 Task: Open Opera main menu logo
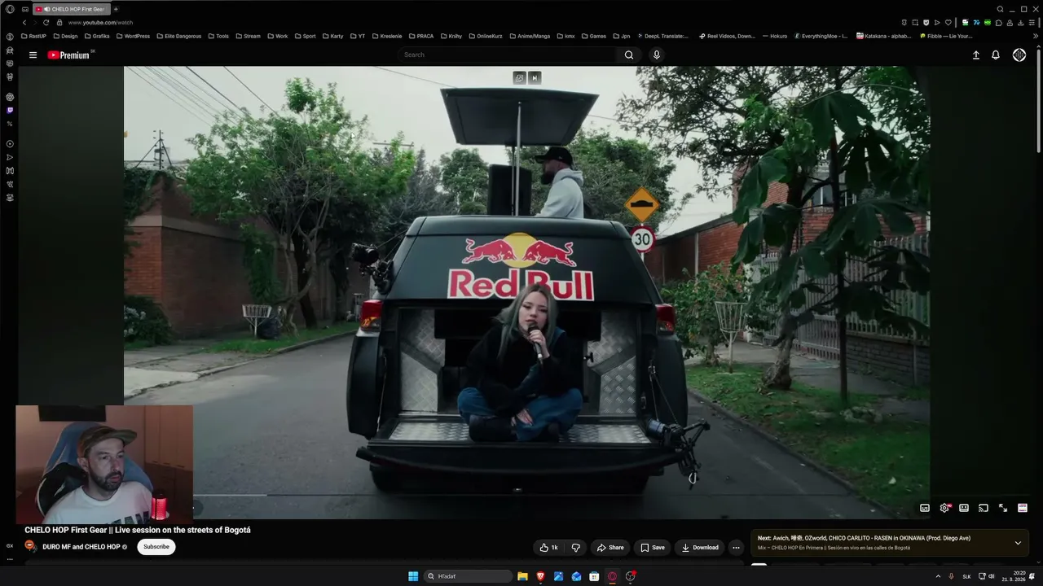pos(10,9)
